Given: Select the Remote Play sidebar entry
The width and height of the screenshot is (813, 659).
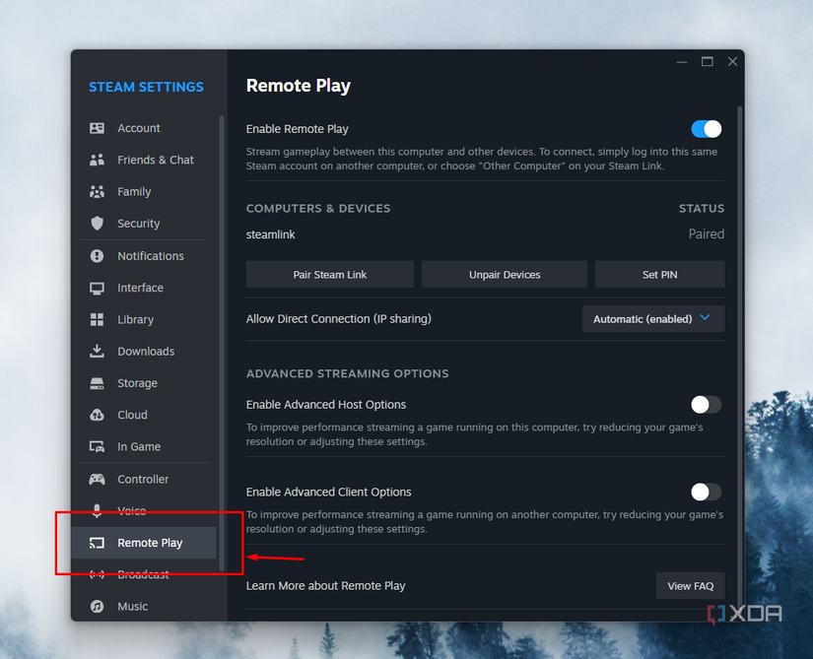Looking at the screenshot, I should pos(144,543).
